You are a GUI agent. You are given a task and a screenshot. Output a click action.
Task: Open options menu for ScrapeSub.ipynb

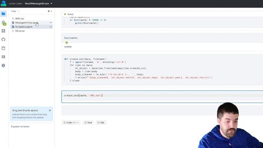point(51,27)
